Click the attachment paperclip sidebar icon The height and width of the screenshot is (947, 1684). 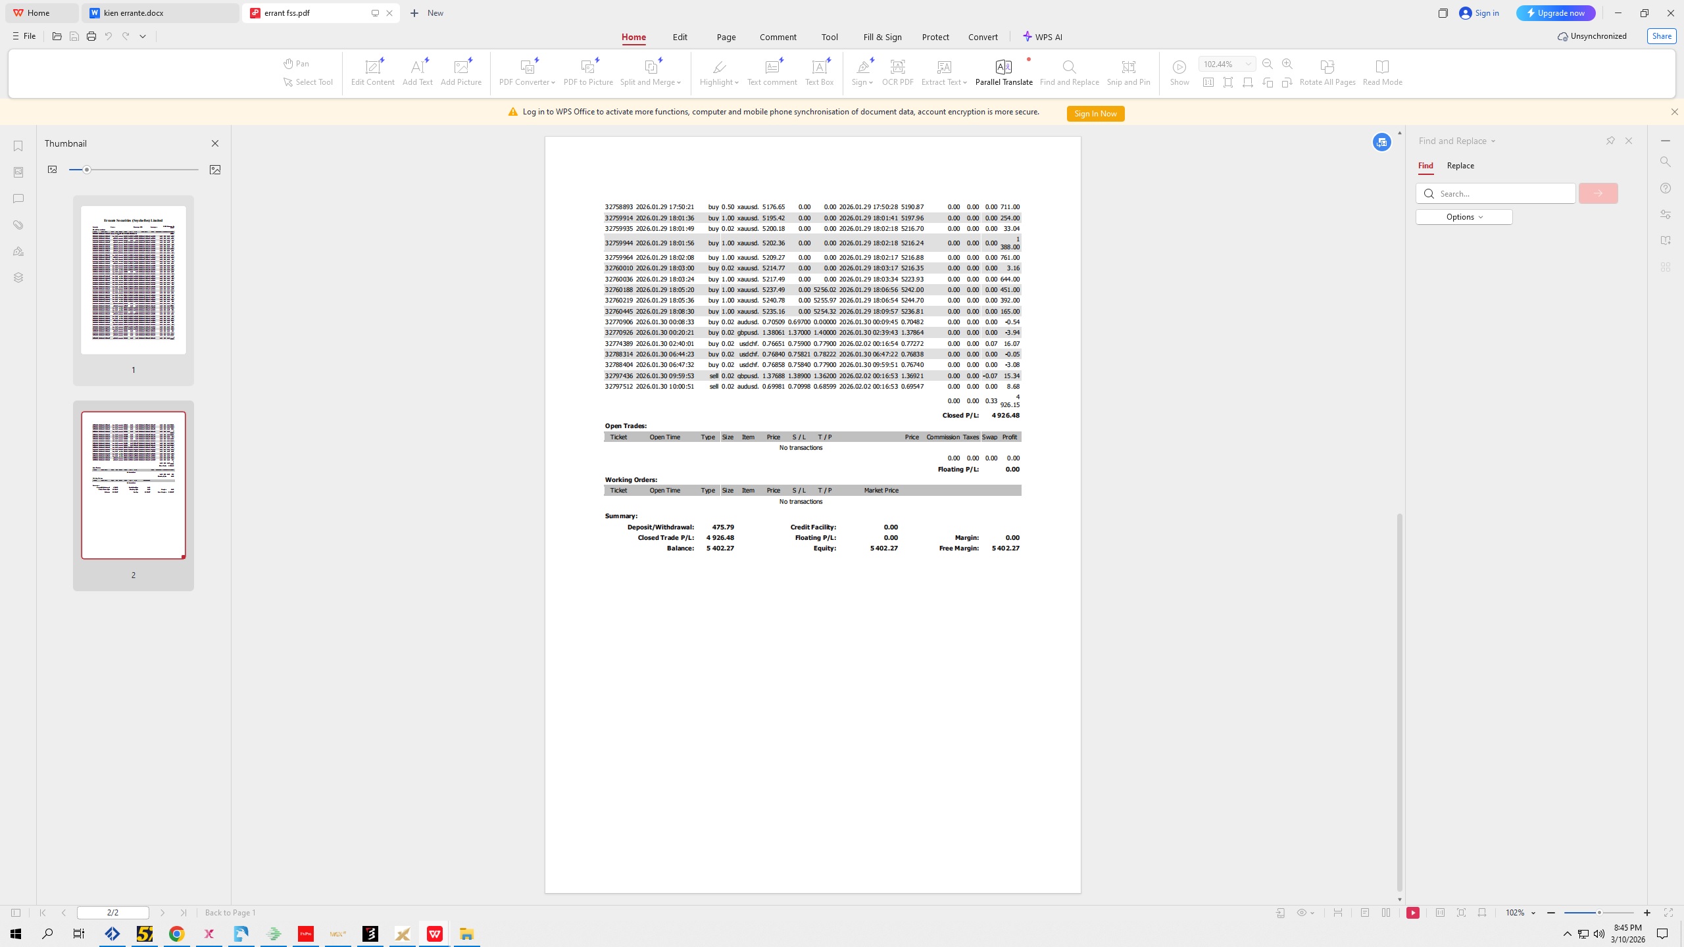click(18, 225)
